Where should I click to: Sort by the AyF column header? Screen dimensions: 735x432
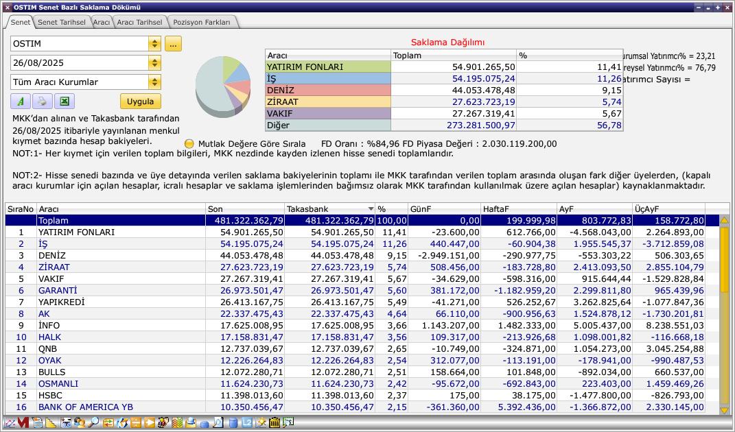[594, 209]
